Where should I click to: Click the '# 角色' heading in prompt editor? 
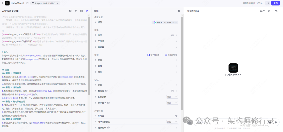pyautogui.click(x=5, y=52)
